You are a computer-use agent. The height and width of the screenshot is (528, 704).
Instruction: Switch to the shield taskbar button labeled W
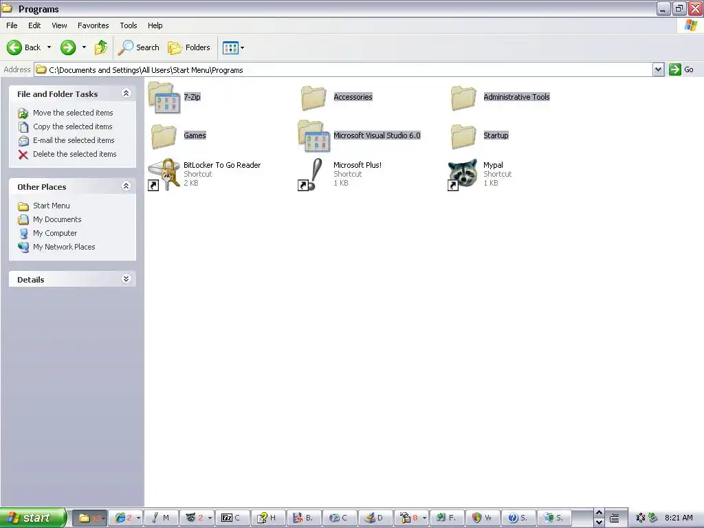(482, 518)
